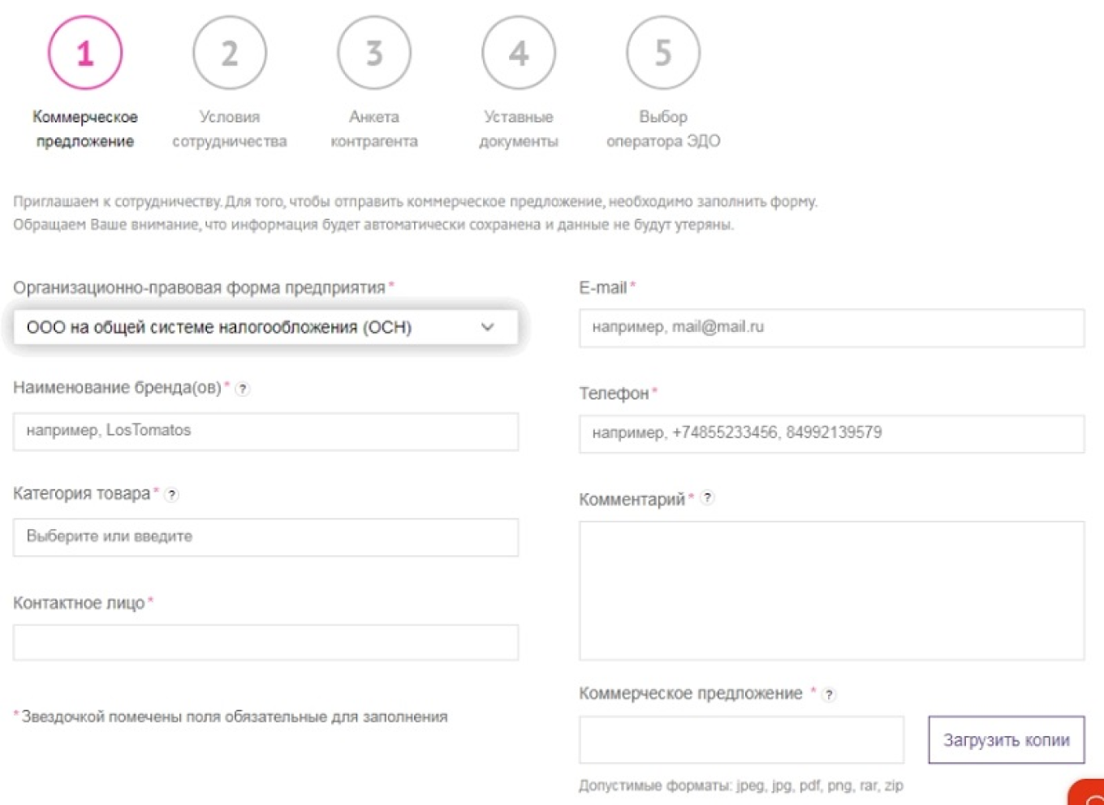
Task: Show help tooltip for Наименование бренда
Action: 243,390
